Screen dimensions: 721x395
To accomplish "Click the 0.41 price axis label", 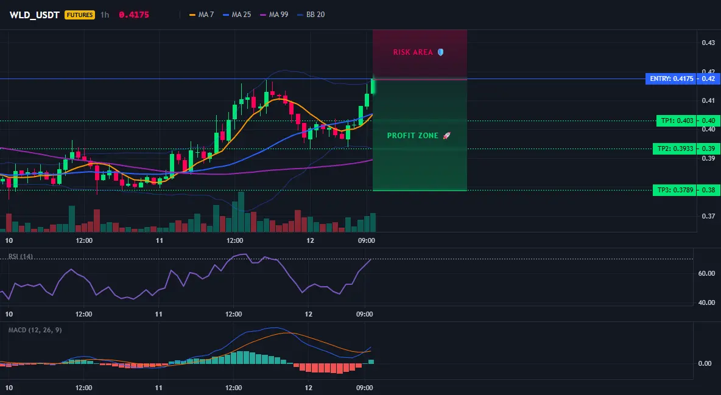I will point(709,100).
